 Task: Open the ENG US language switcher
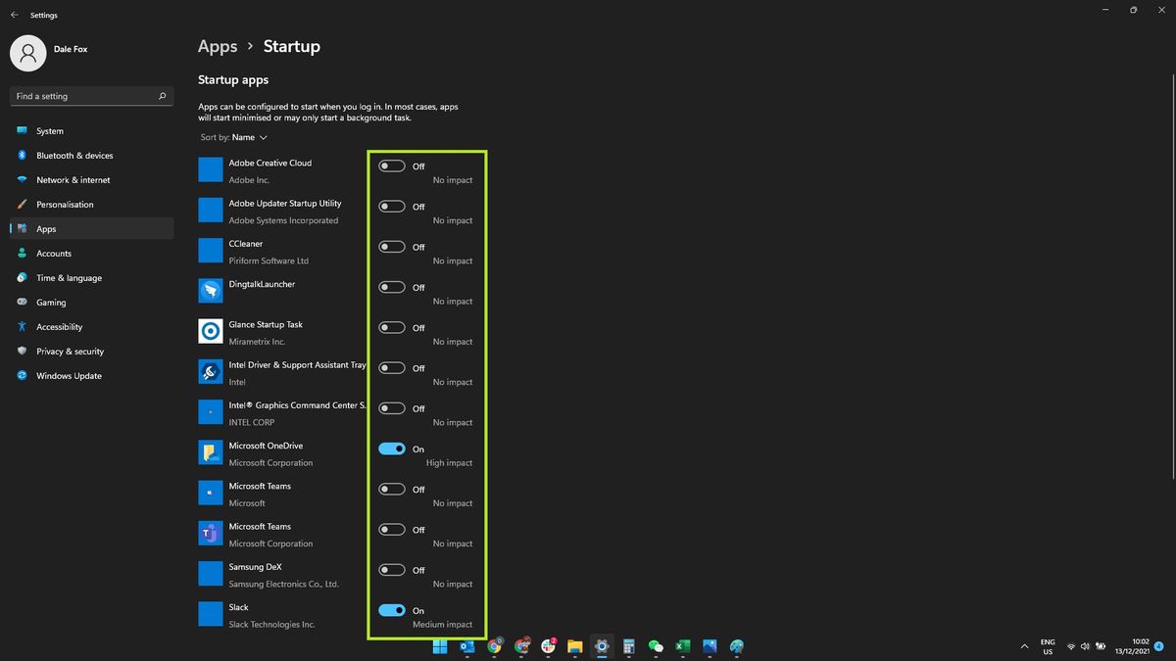point(1047,646)
